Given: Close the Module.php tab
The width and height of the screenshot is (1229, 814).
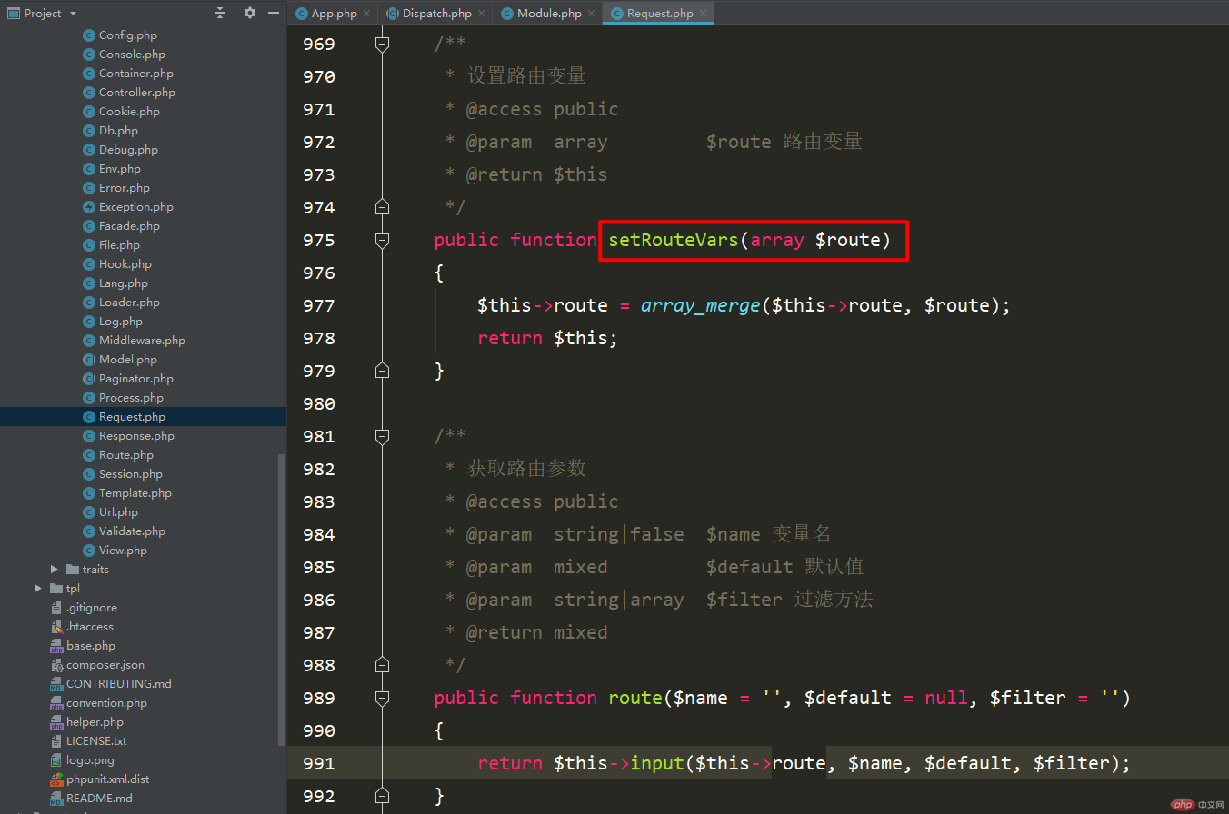Looking at the screenshot, I should (x=591, y=13).
